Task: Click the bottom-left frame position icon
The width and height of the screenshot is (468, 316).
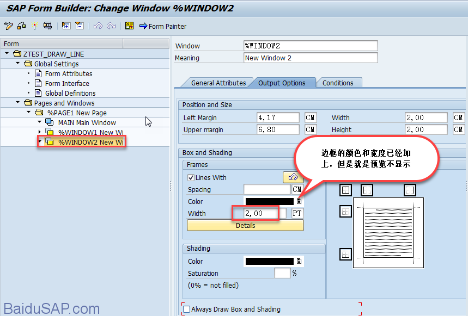Action: coord(345,254)
